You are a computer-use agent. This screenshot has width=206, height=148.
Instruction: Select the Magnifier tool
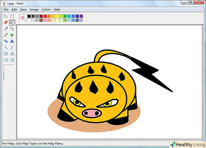click(x=12, y=29)
